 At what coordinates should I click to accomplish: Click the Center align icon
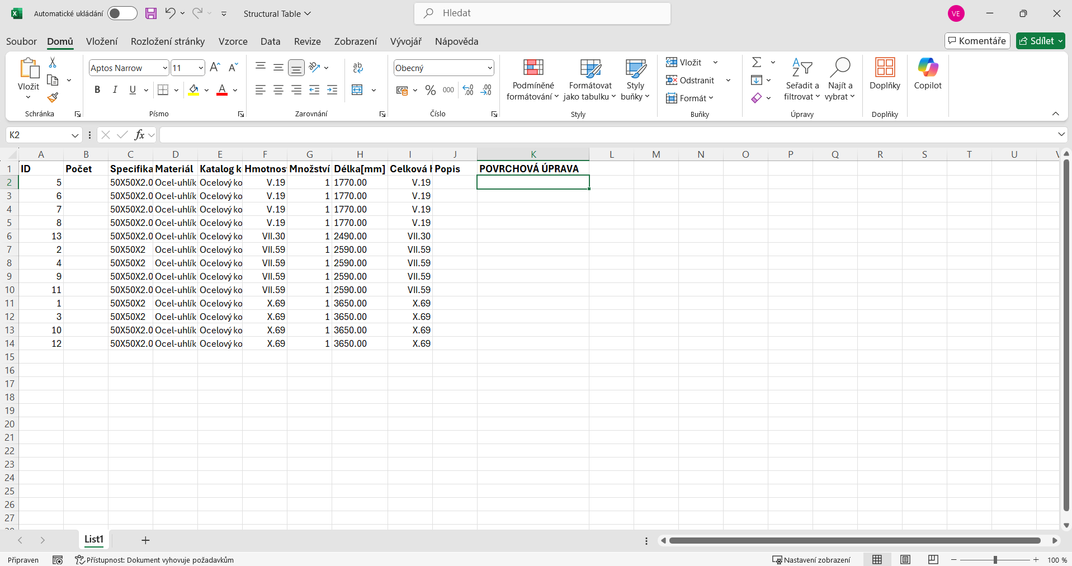[x=278, y=90]
